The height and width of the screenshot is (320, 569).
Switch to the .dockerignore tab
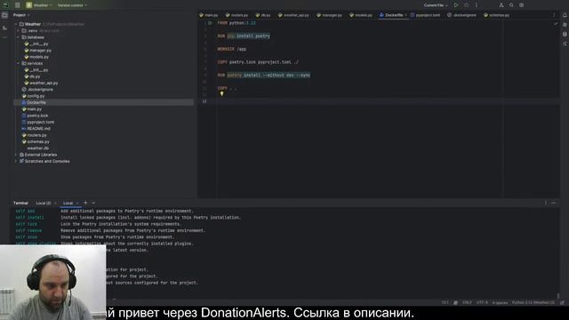pyautogui.click(x=462, y=15)
